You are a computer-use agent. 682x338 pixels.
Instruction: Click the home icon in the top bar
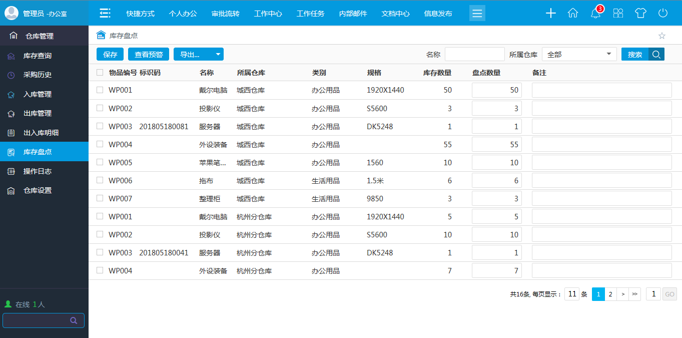click(573, 14)
